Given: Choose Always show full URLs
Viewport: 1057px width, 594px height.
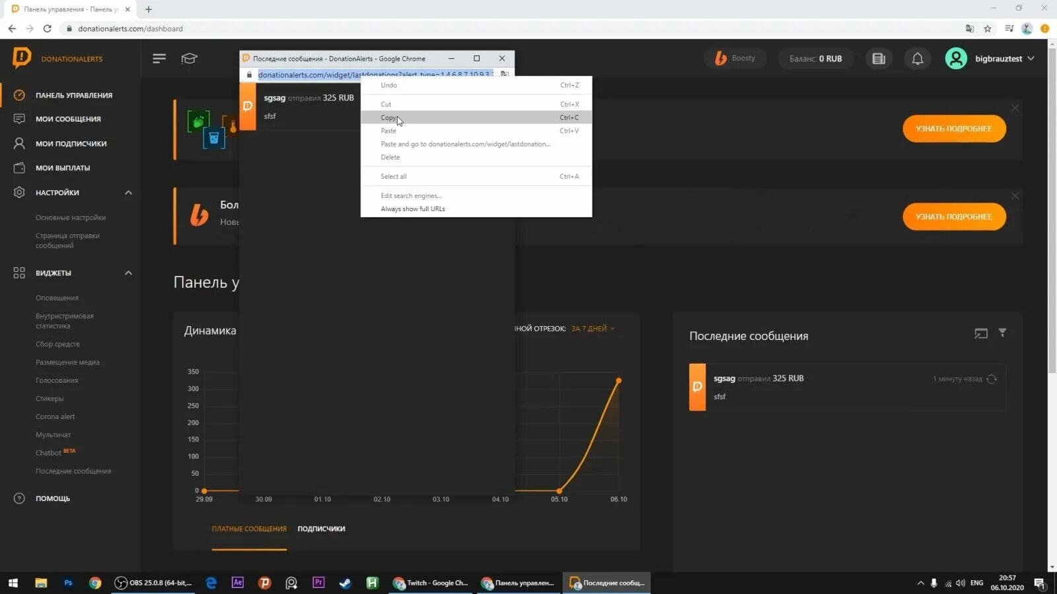Looking at the screenshot, I should [x=476, y=209].
